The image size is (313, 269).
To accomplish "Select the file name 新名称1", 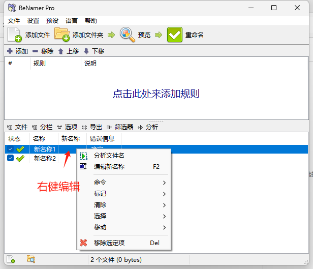I will [x=44, y=149].
